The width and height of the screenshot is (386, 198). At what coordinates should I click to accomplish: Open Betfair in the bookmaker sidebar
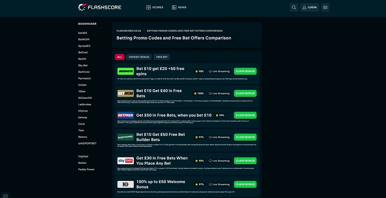(82, 163)
